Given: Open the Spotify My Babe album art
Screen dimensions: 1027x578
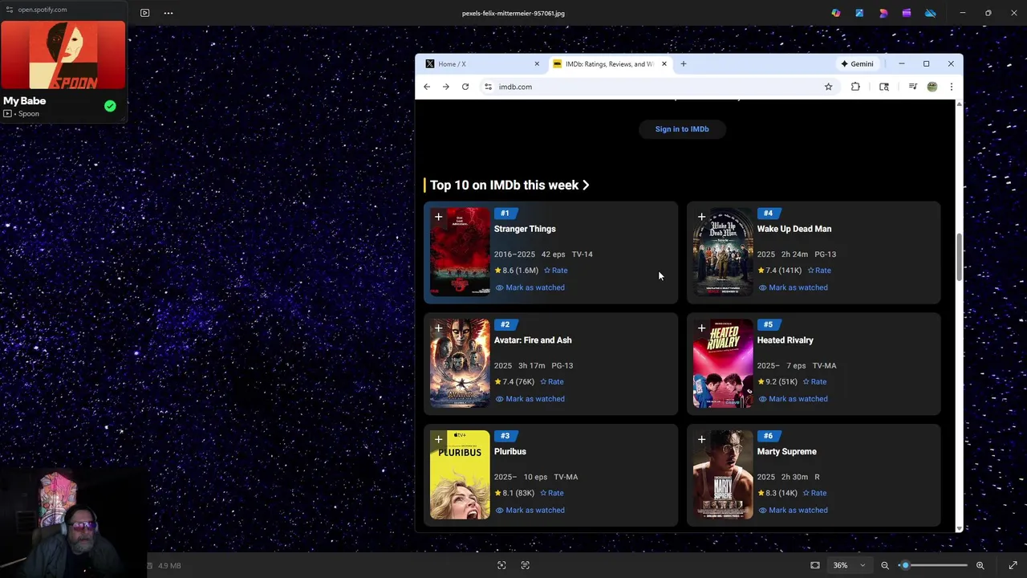Looking at the screenshot, I should 63,55.
